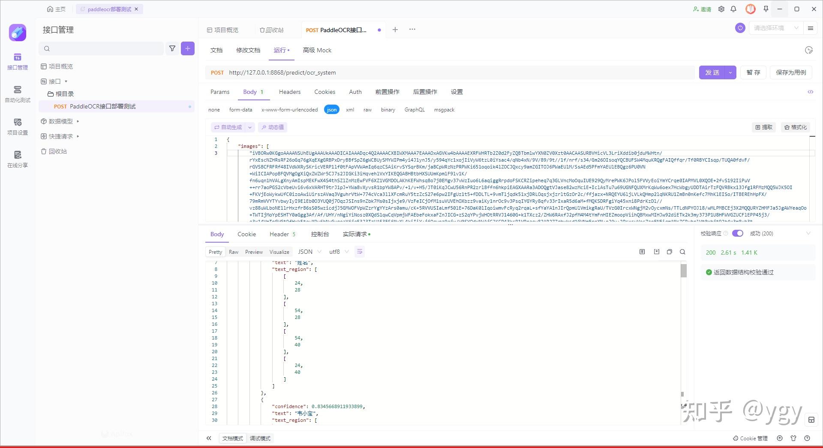823x448 pixels.
Task: Expand the 数据模型 tree node
Action: click(x=78, y=121)
